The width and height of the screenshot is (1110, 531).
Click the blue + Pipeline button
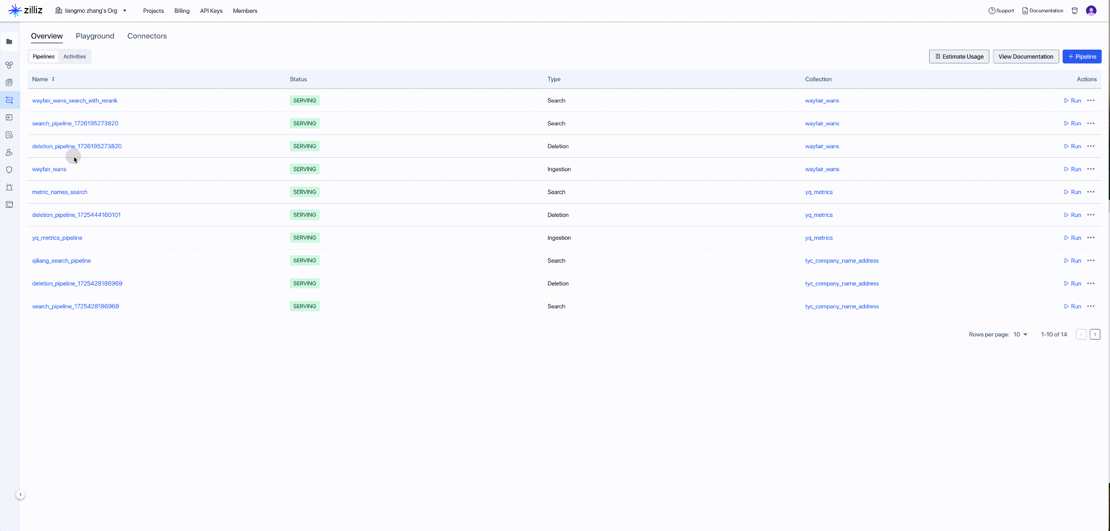click(1082, 57)
